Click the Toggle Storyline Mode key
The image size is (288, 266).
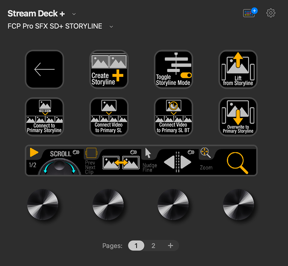click(x=173, y=69)
